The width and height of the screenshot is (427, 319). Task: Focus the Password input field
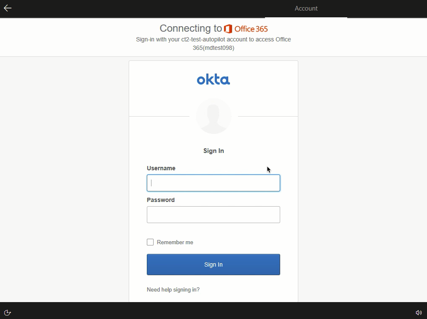(213, 215)
